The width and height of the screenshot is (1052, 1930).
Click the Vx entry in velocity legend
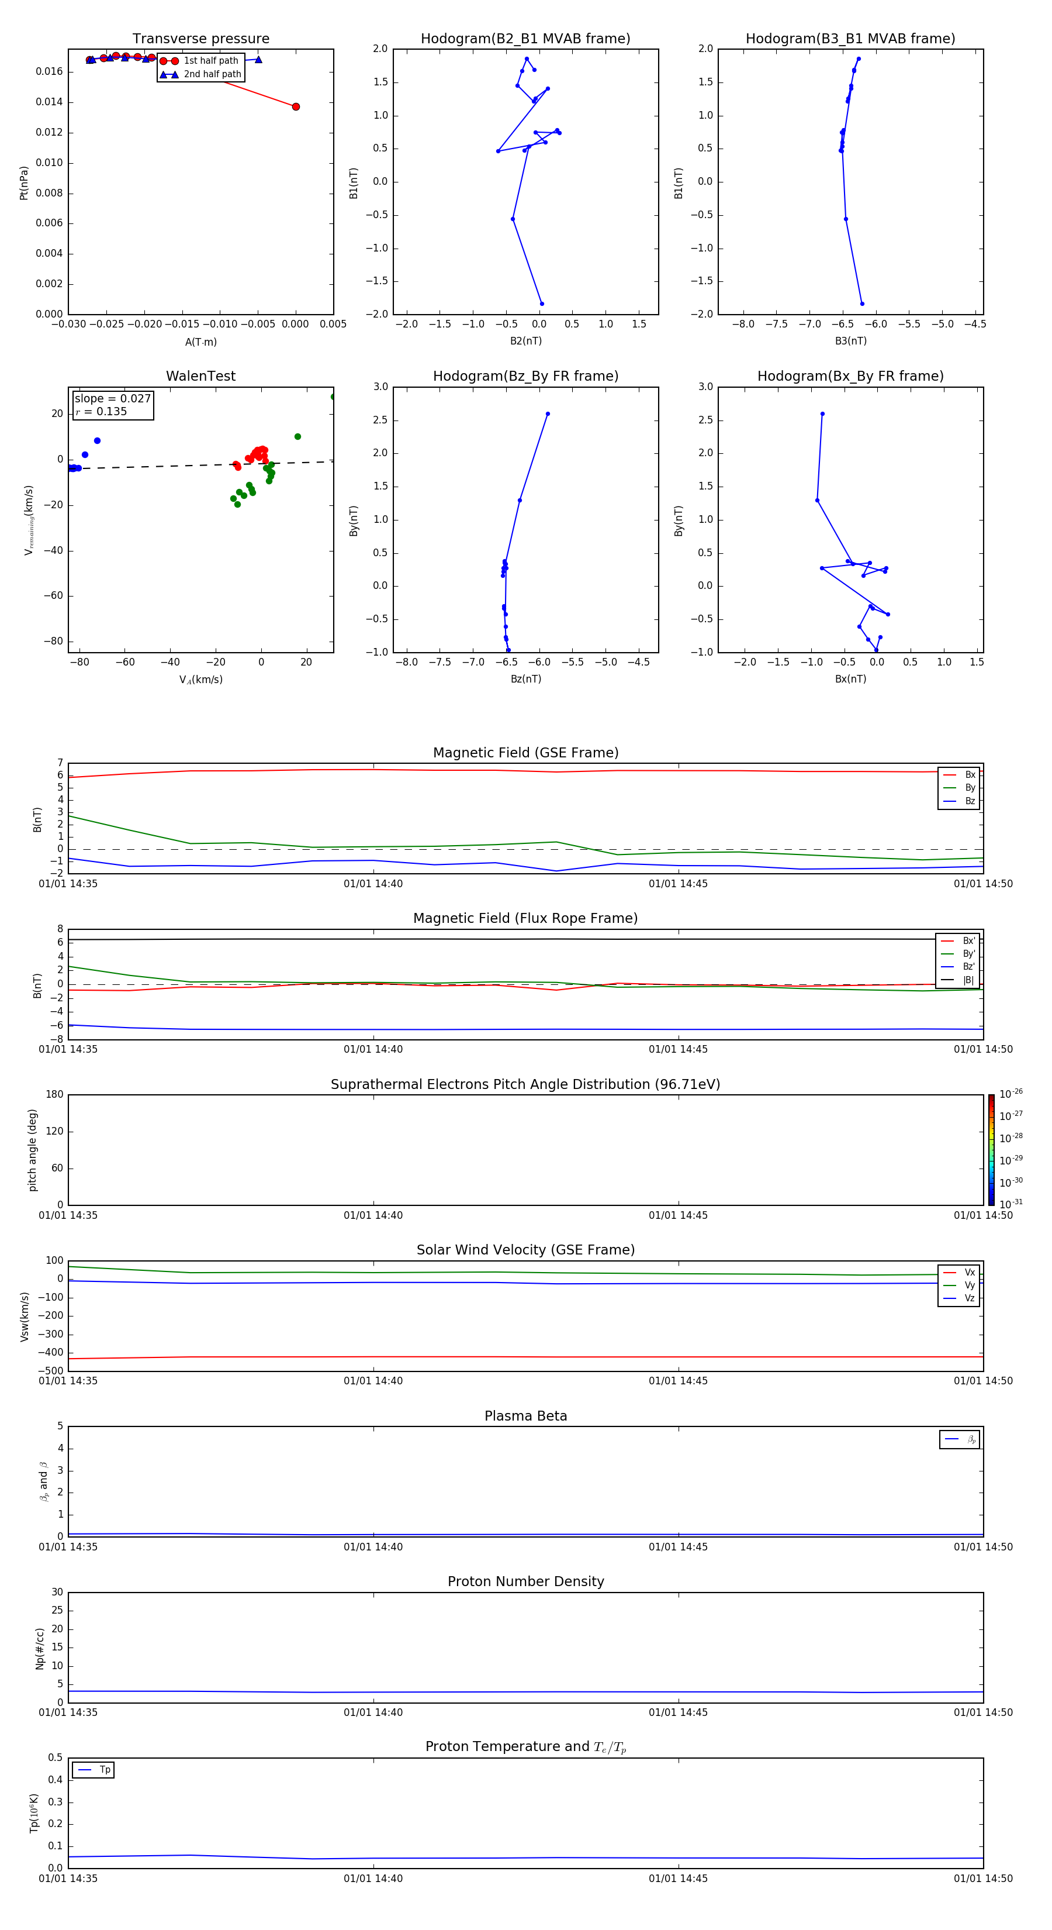click(x=959, y=1272)
